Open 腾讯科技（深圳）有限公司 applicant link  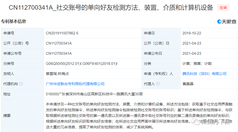pyautogui.click(x=204, y=74)
